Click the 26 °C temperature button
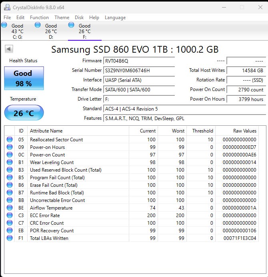The height and width of the screenshot is (277, 268). (24, 113)
